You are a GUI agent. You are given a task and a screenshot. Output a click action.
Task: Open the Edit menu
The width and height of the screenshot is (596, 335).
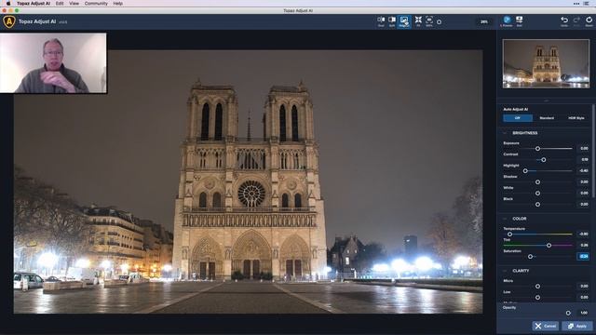60,4
